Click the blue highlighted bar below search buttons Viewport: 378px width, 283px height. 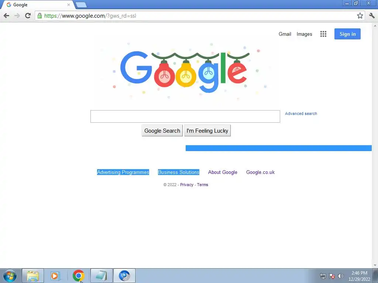278,148
